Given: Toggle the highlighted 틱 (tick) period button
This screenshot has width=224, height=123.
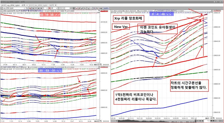Looking at the screenshot, I should pos(49,8).
